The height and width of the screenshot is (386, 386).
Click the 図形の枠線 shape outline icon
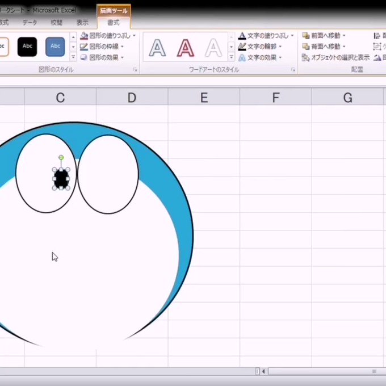84,47
